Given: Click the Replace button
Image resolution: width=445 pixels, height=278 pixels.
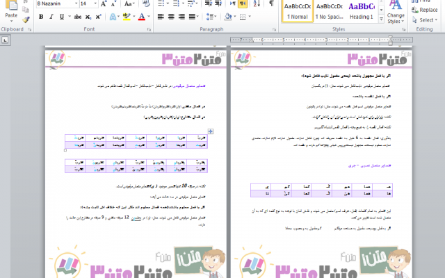Looking at the screenshot, I should pos(425,10).
